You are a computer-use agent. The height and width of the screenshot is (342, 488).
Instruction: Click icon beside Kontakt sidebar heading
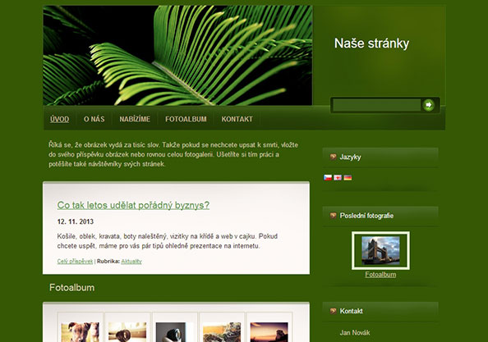[334, 311]
